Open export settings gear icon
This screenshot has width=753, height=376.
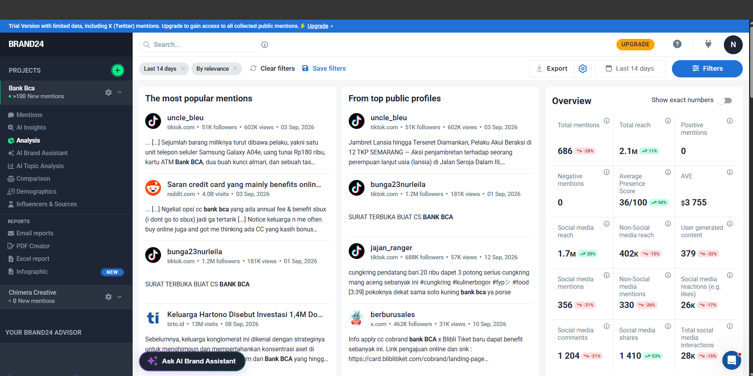point(583,68)
